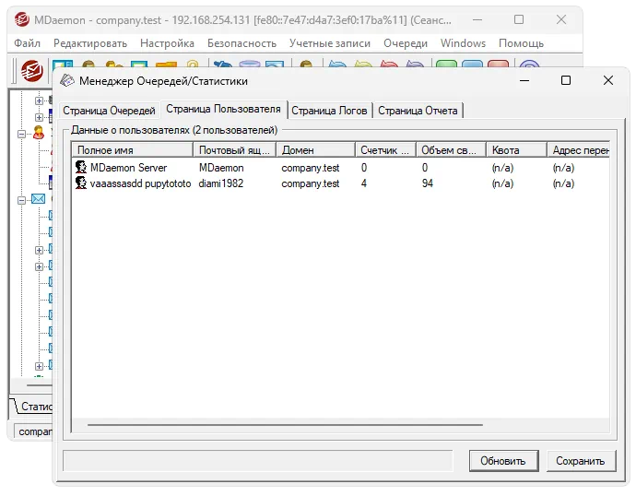Click company.test domain in diami1982 row
The image size is (636, 496).
[x=311, y=183]
